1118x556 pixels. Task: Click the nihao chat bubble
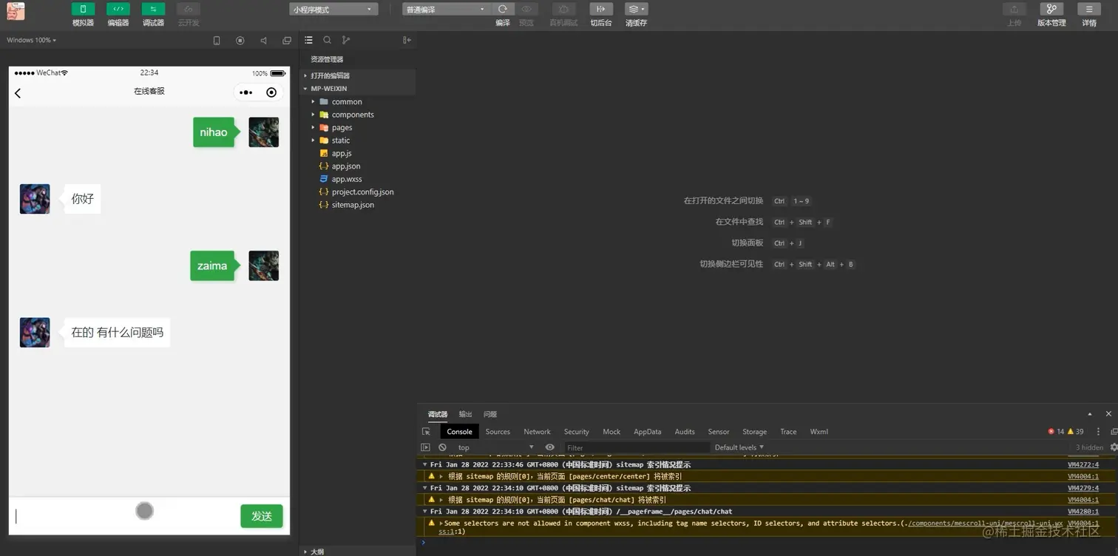214,132
